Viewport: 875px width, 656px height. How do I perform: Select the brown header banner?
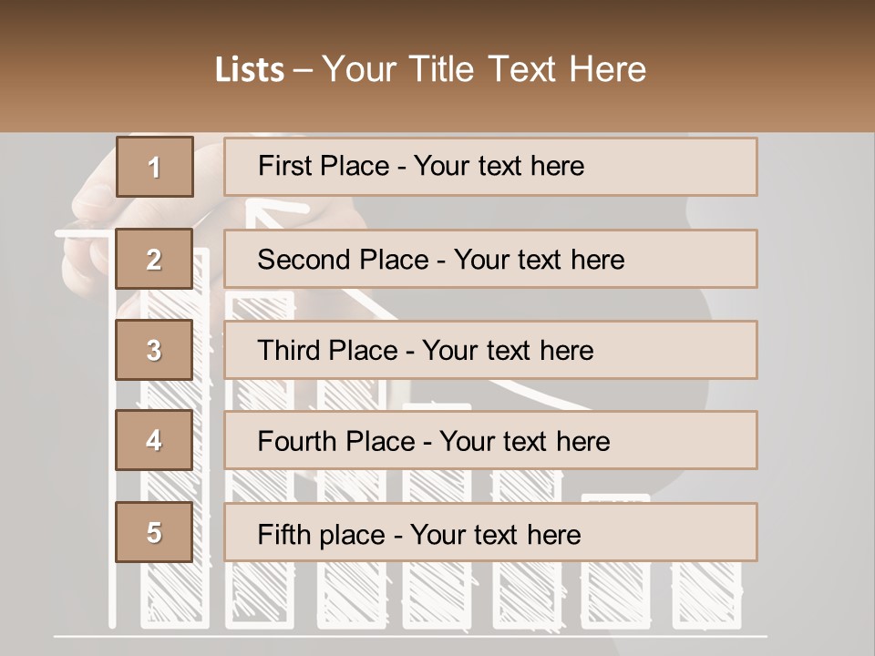tap(437, 67)
